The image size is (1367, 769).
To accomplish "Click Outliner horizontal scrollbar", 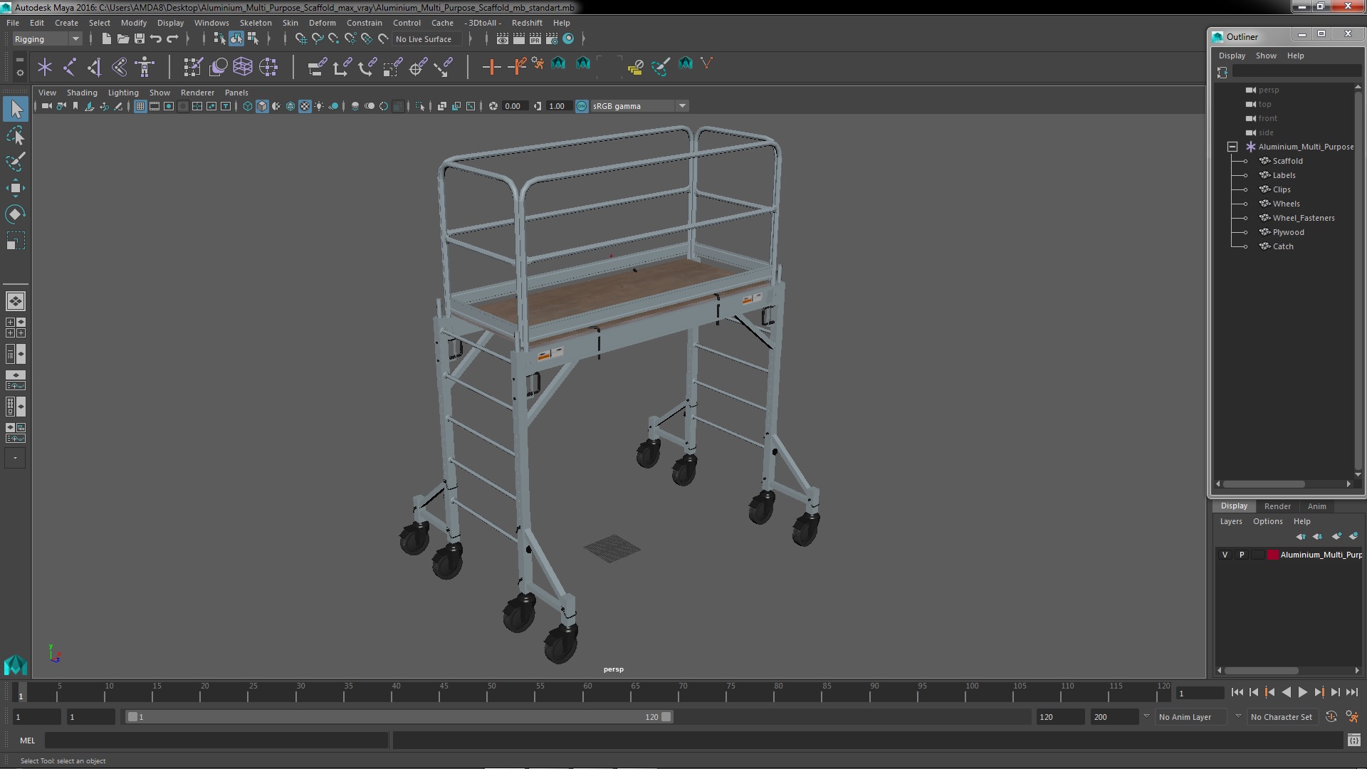I will pyautogui.click(x=1264, y=483).
